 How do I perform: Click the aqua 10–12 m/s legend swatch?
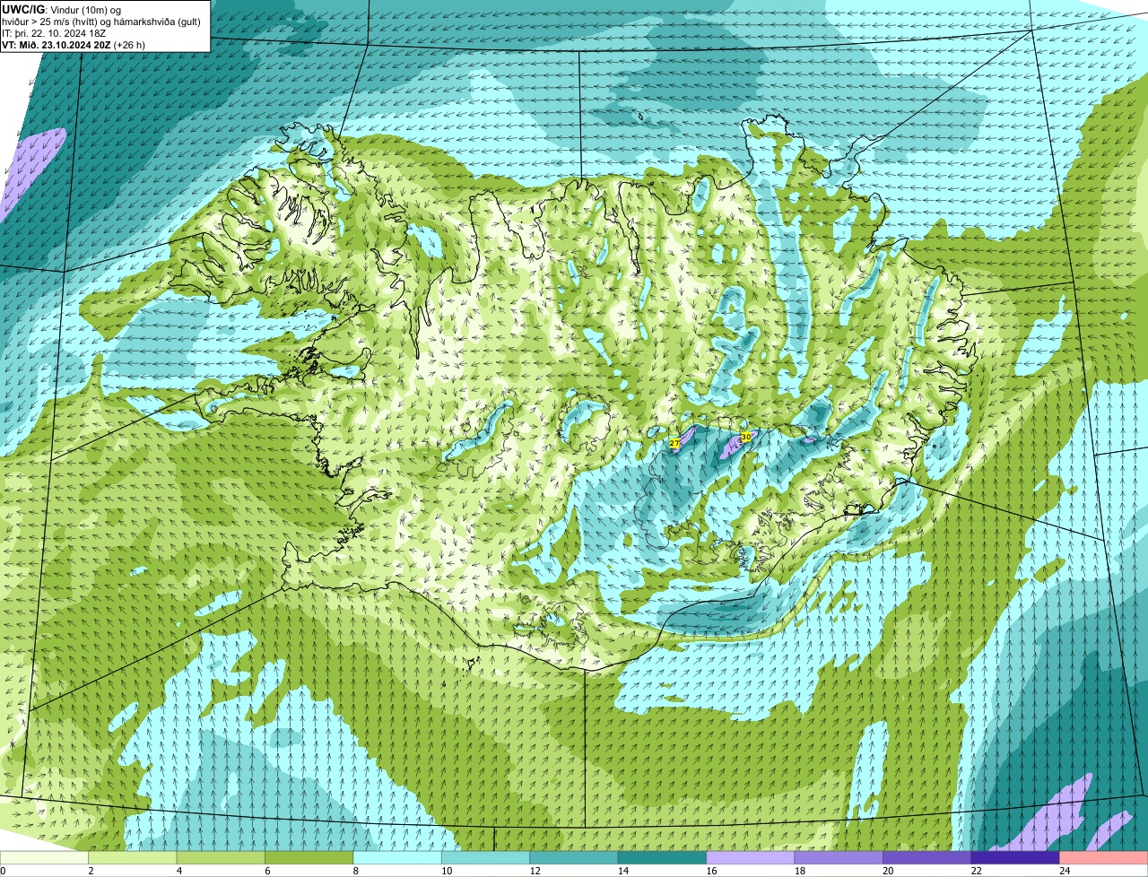pyautogui.click(x=485, y=857)
